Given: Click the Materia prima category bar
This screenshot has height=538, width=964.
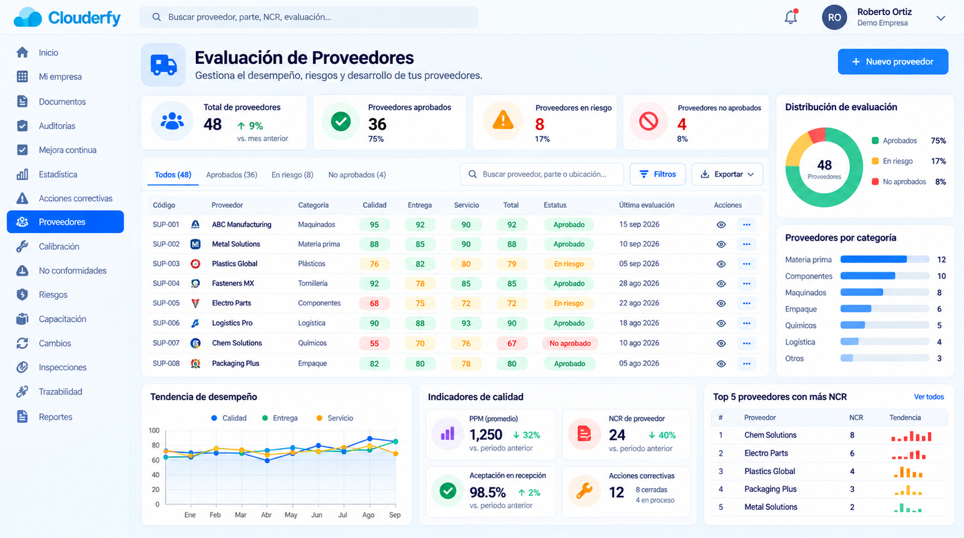Looking at the screenshot, I should click(x=884, y=260).
